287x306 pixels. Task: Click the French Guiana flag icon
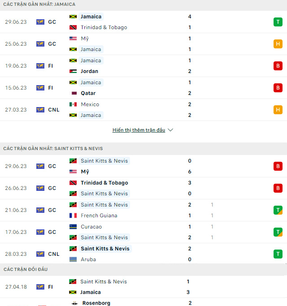pos(73,215)
